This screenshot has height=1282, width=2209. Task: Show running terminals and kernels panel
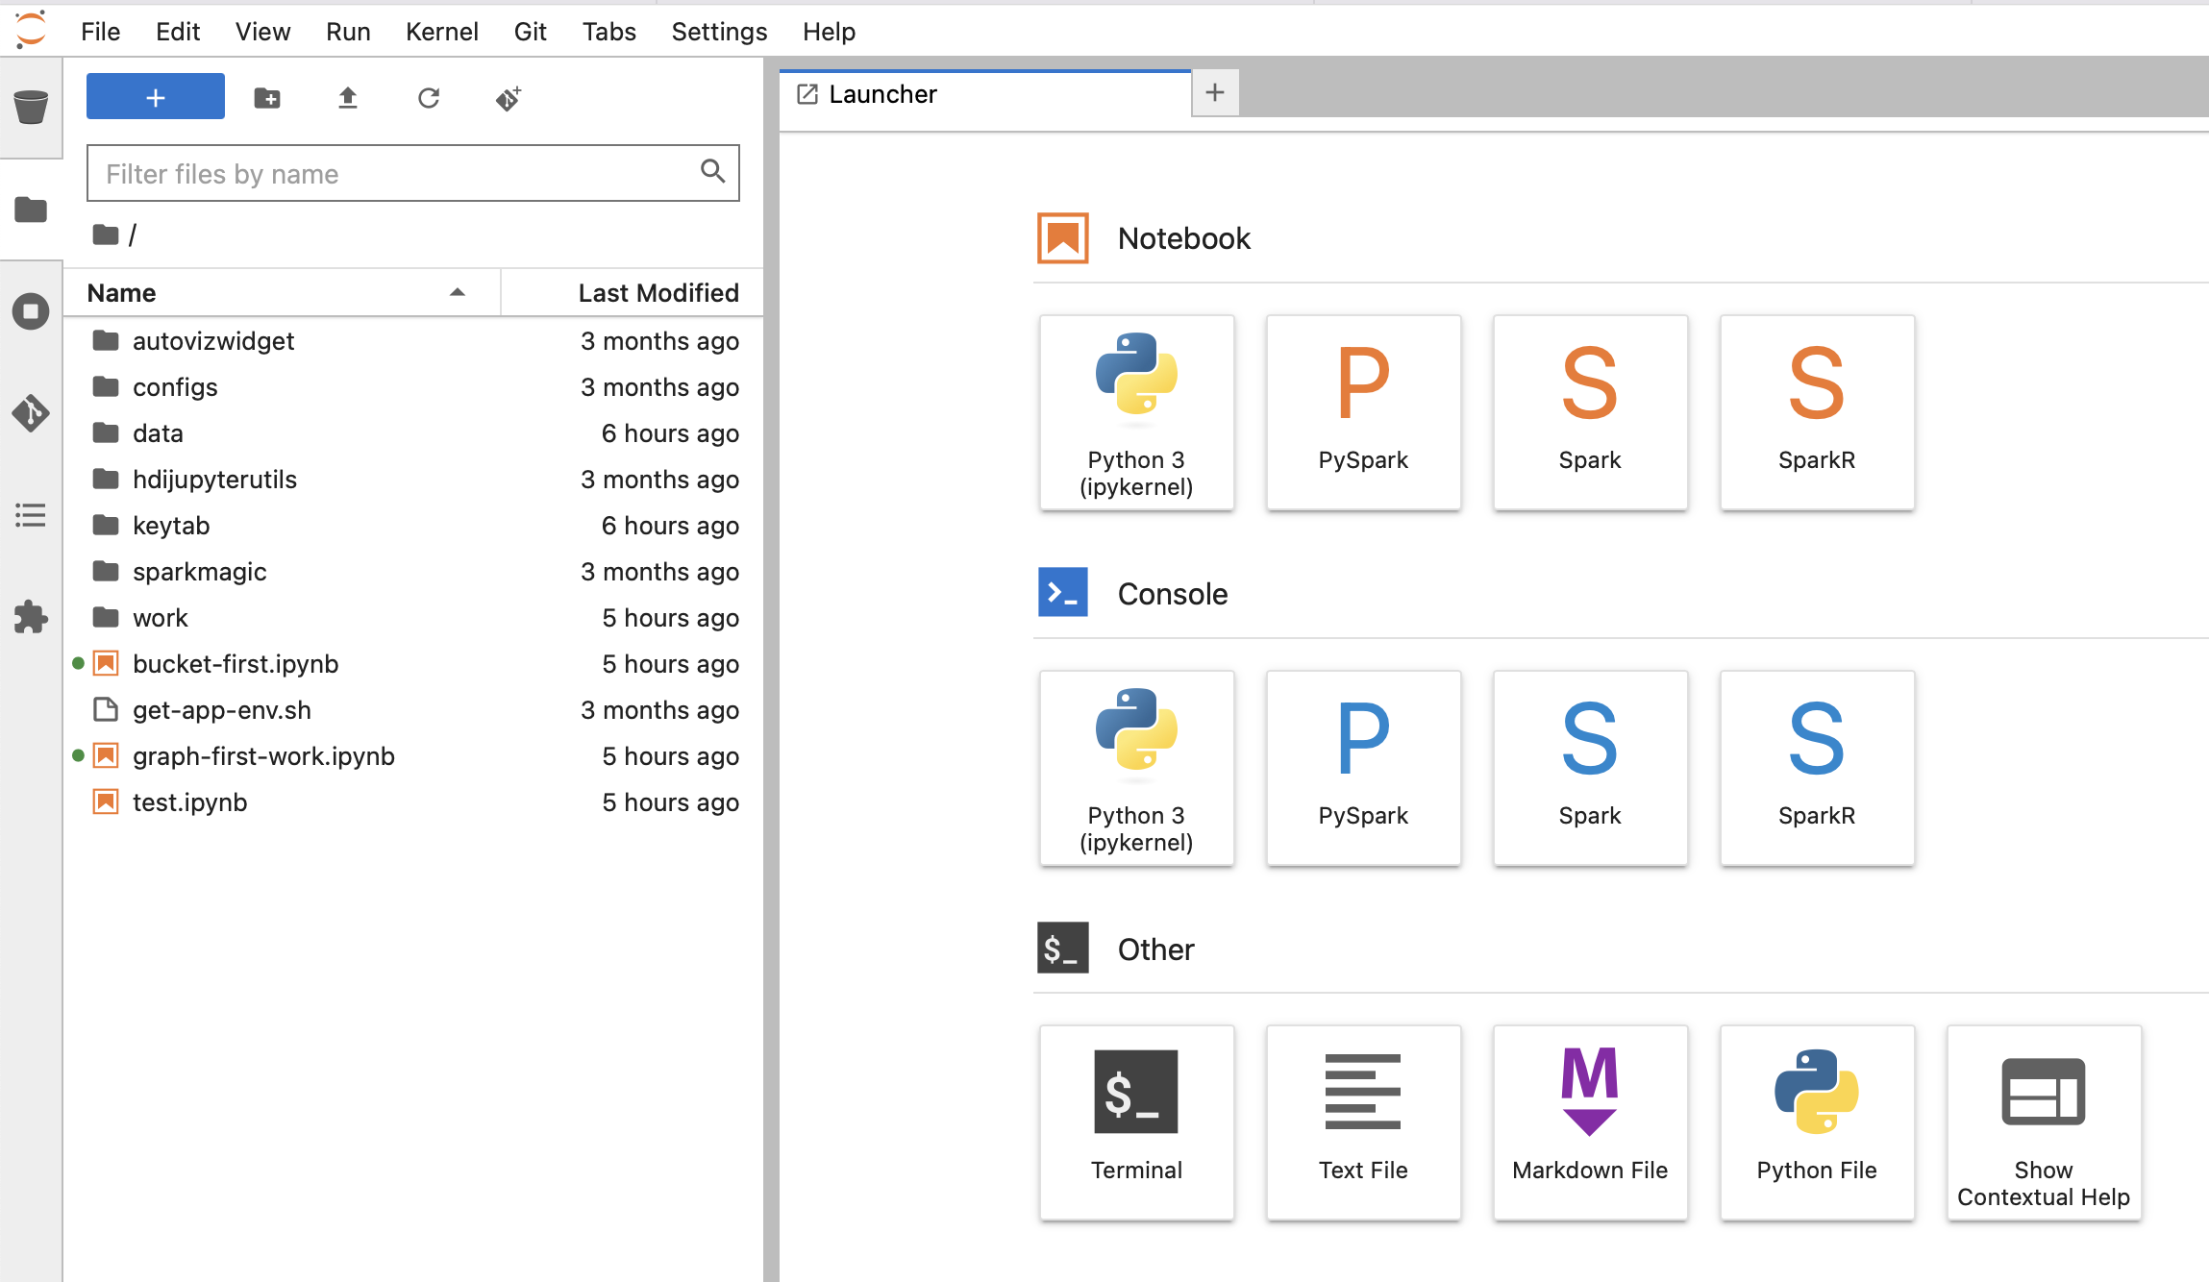pyautogui.click(x=31, y=311)
